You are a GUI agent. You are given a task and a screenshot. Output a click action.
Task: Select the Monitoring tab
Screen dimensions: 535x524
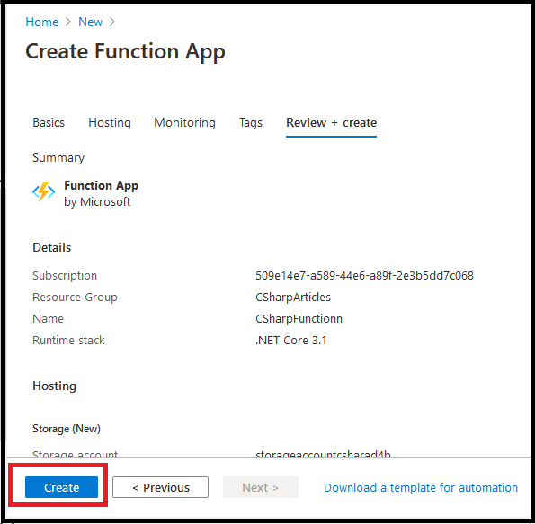click(x=184, y=122)
